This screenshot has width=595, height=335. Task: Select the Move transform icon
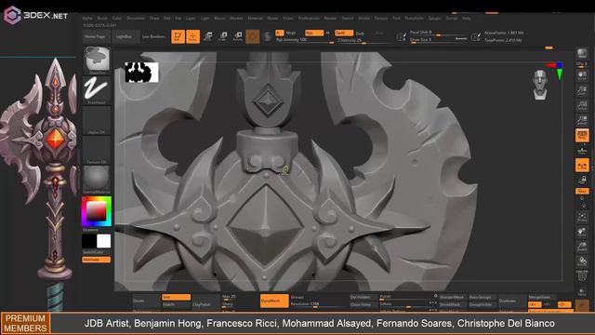click(x=207, y=36)
